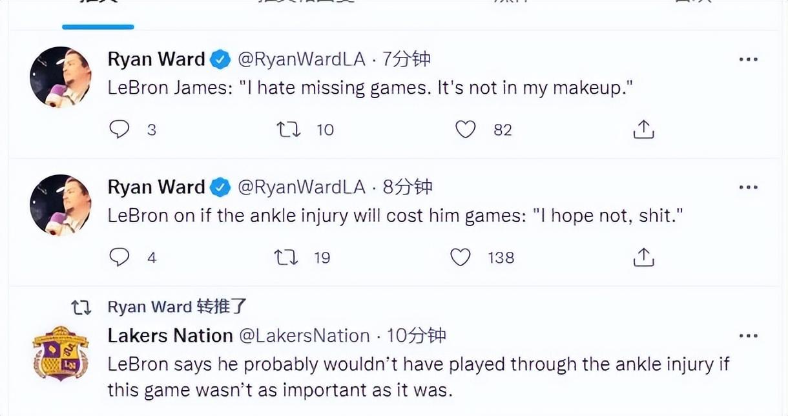788x416 pixels.
Task: Retweet the "I hope not" ankle injury tweet
Action: (x=287, y=258)
